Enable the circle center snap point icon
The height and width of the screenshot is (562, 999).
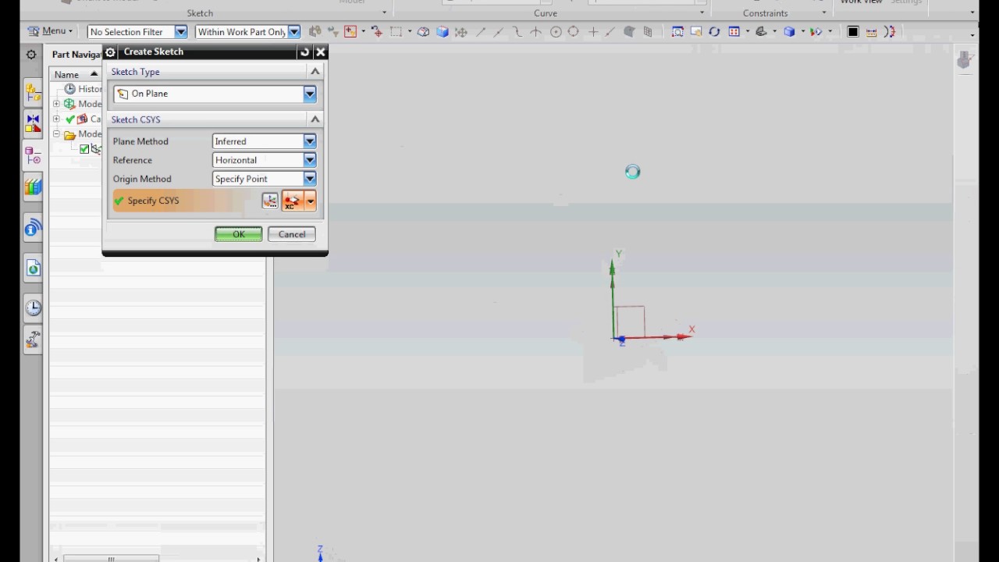click(556, 32)
